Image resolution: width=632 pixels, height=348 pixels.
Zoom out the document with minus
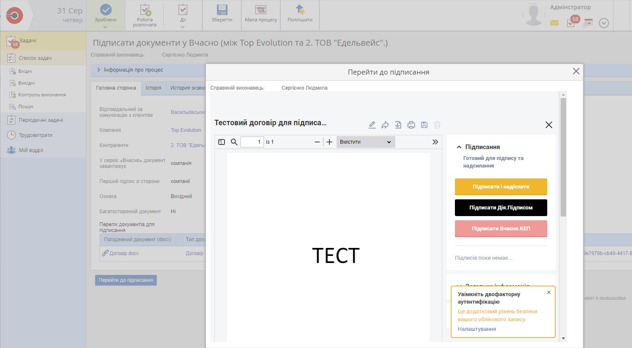point(317,142)
